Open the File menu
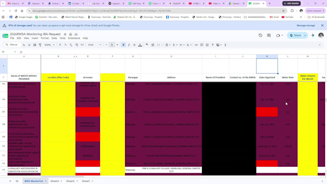This screenshot has height=184, width=327. (12, 38)
